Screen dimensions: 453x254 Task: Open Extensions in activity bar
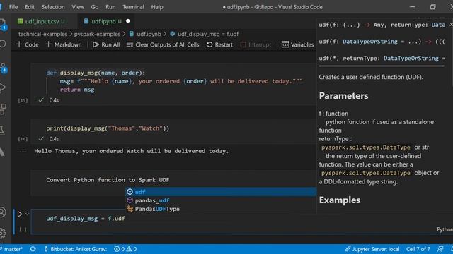tap(2, 109)
